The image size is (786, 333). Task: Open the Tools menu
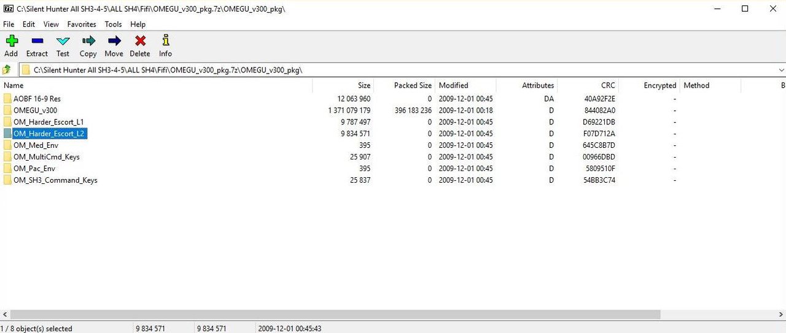click(x=114, y=25)
